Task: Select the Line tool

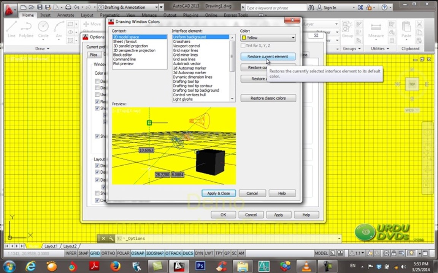Action: [x=11, y=30]
